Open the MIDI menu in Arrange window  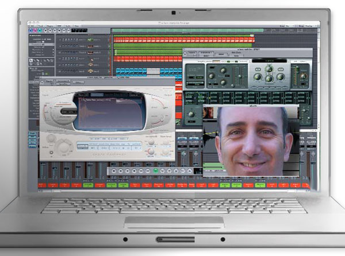(x=59, y=26)
